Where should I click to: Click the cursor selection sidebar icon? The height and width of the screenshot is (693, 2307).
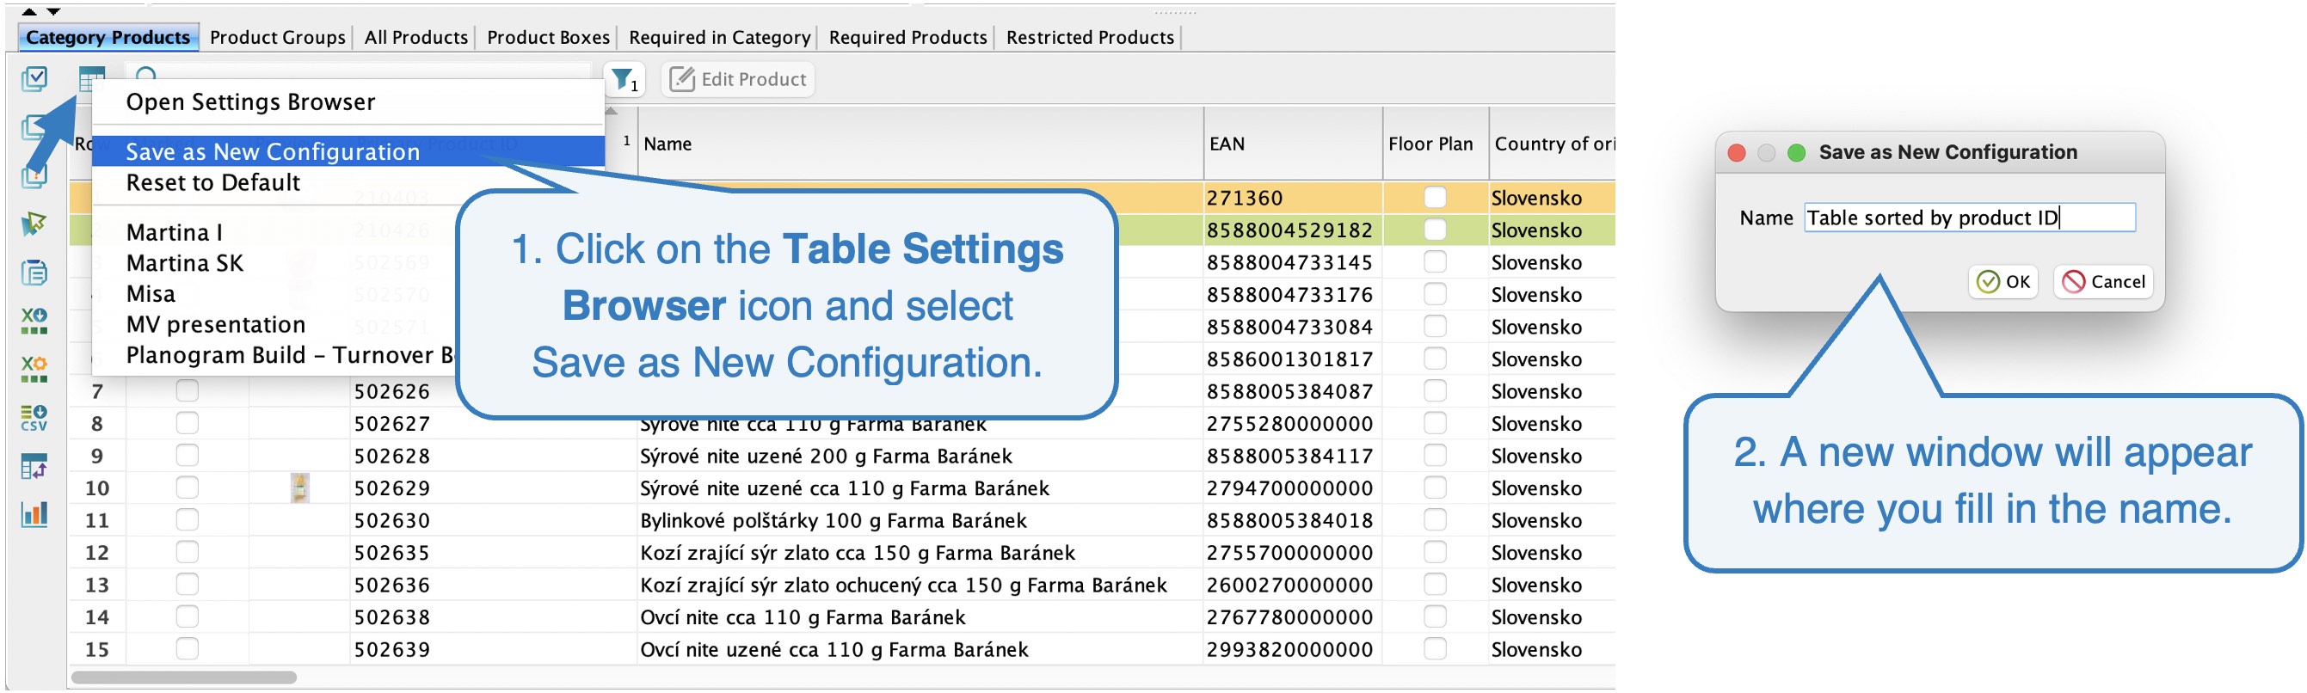pyautogui.click(x=34, y=223)
